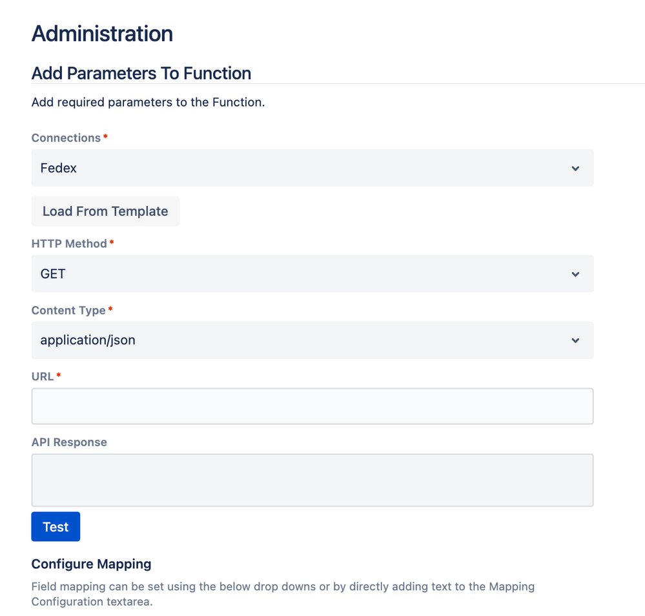Screen dimensions: 645x616
Task: Focus the empty URL input field
Action: (x=312, y=406)
